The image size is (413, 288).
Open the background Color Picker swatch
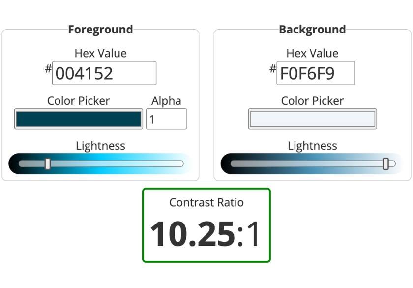[x=312, y=119]
